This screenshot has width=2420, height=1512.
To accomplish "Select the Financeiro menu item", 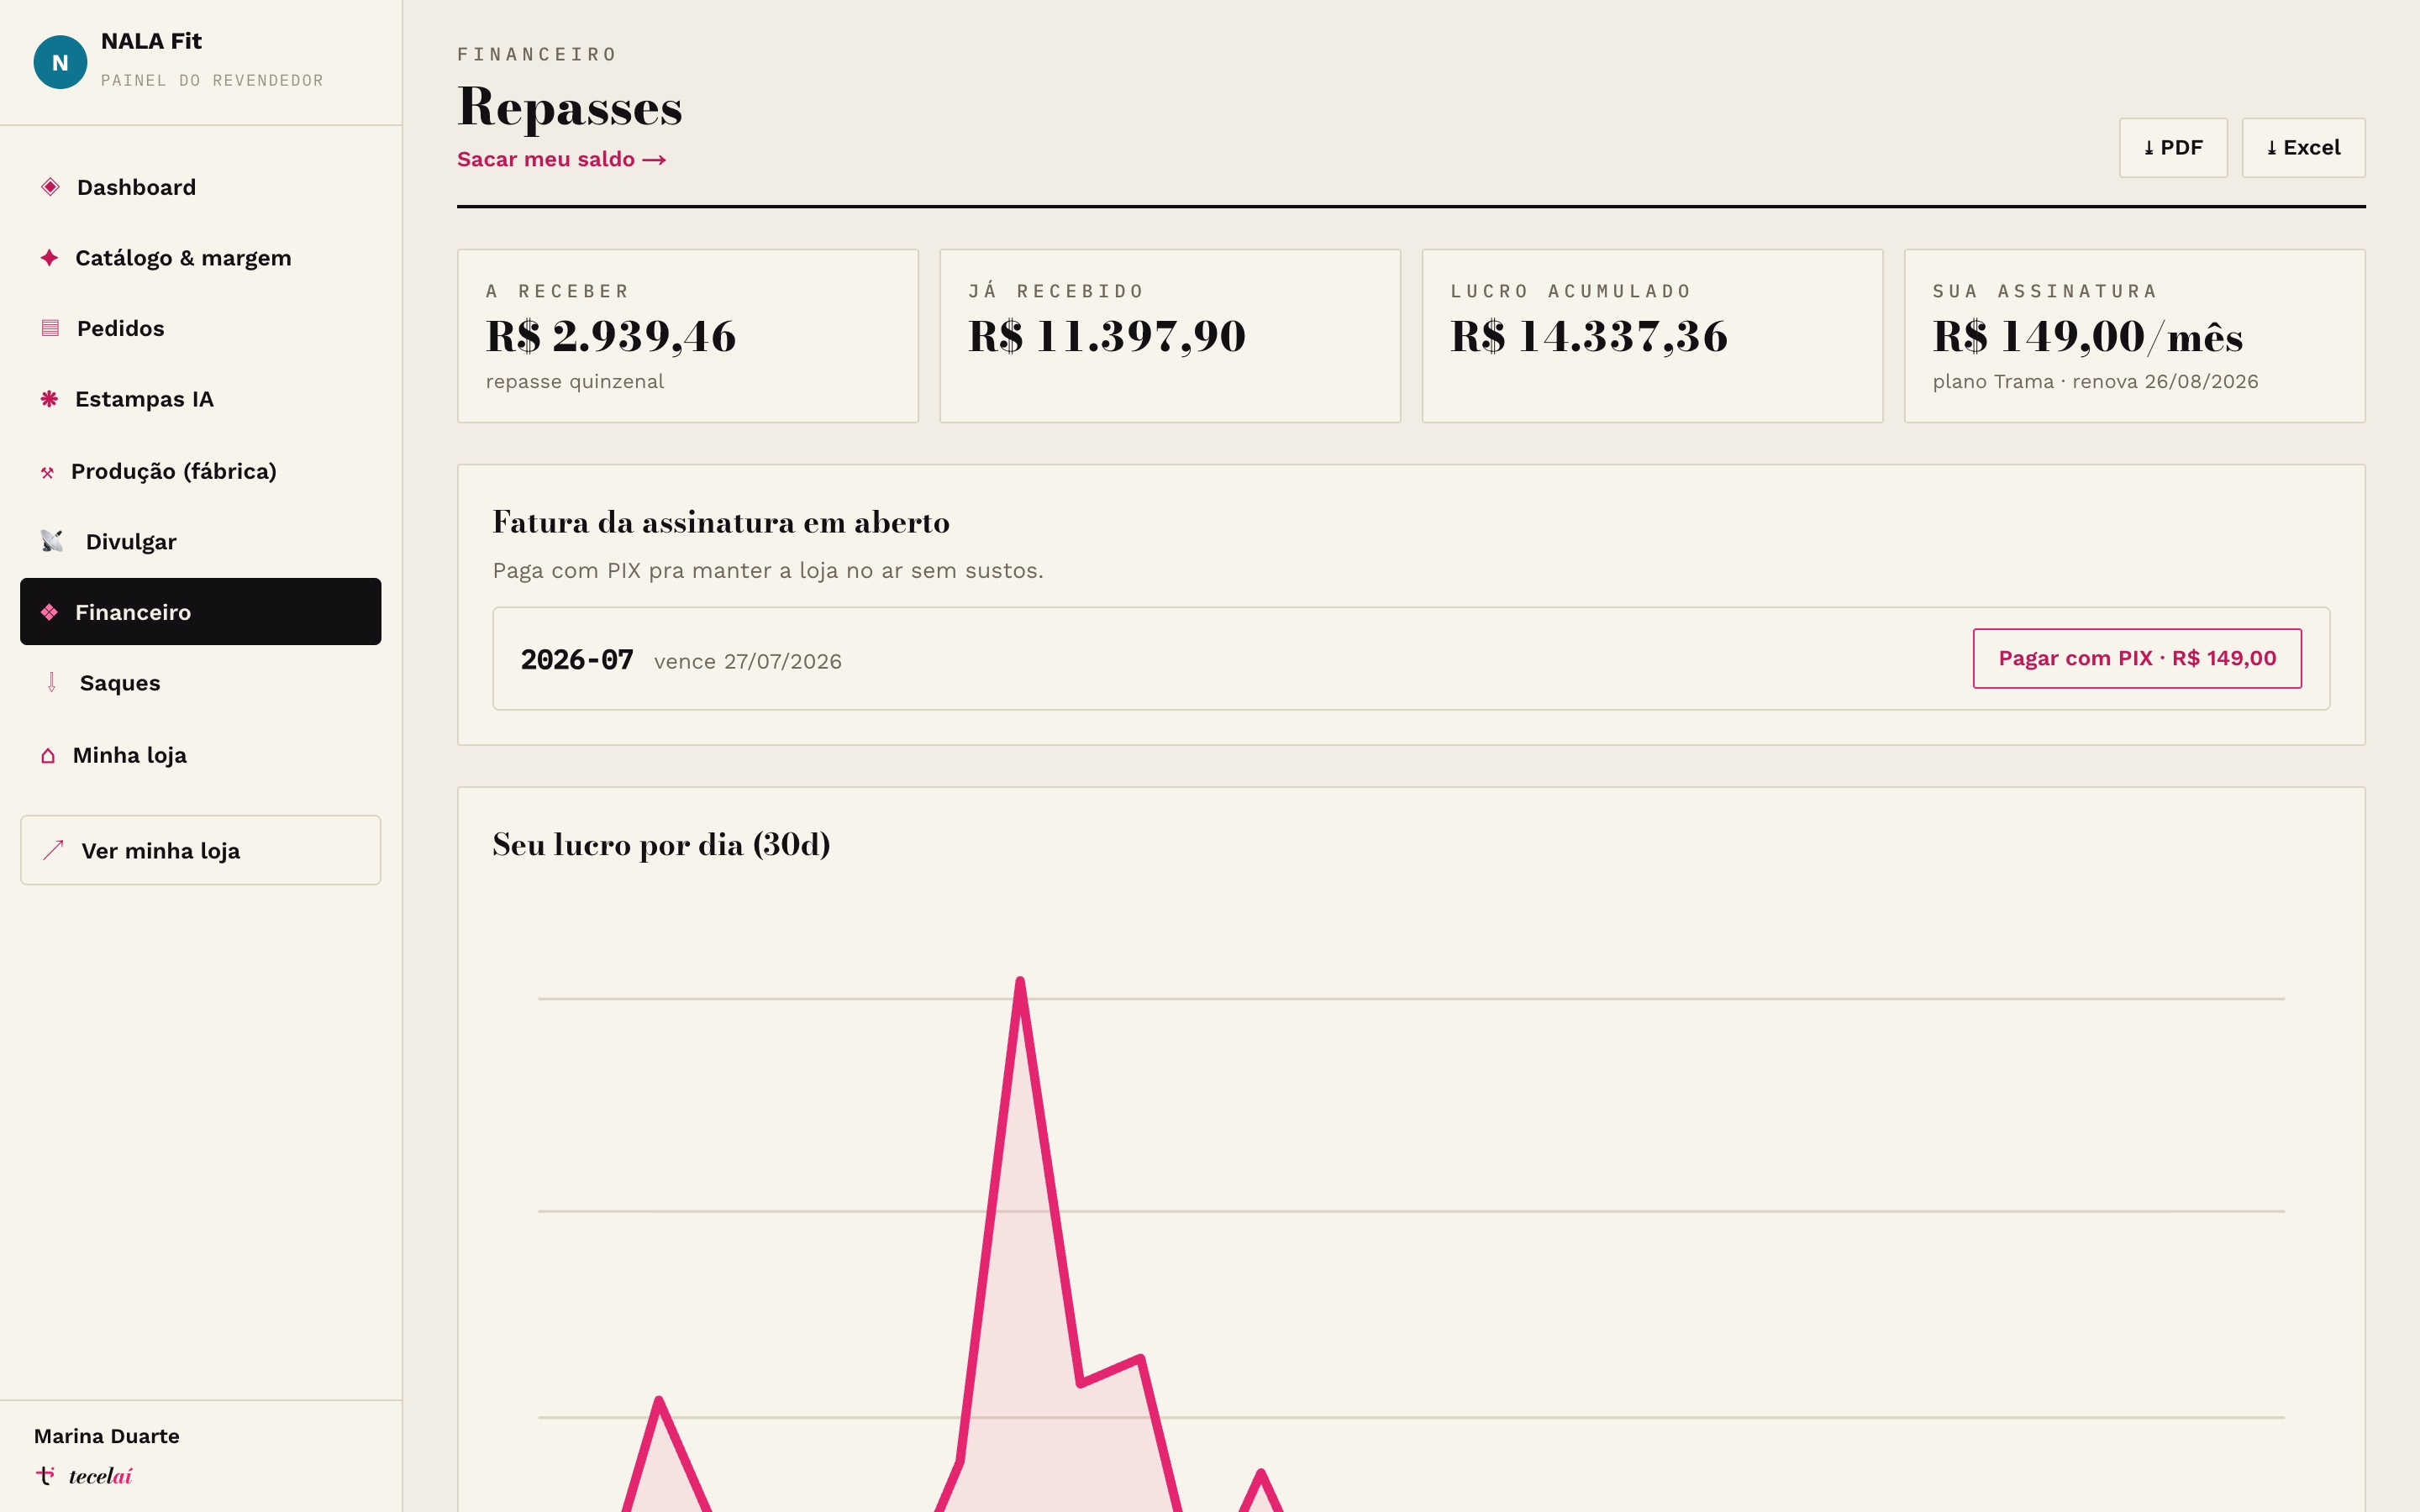I will pos(200,612).
